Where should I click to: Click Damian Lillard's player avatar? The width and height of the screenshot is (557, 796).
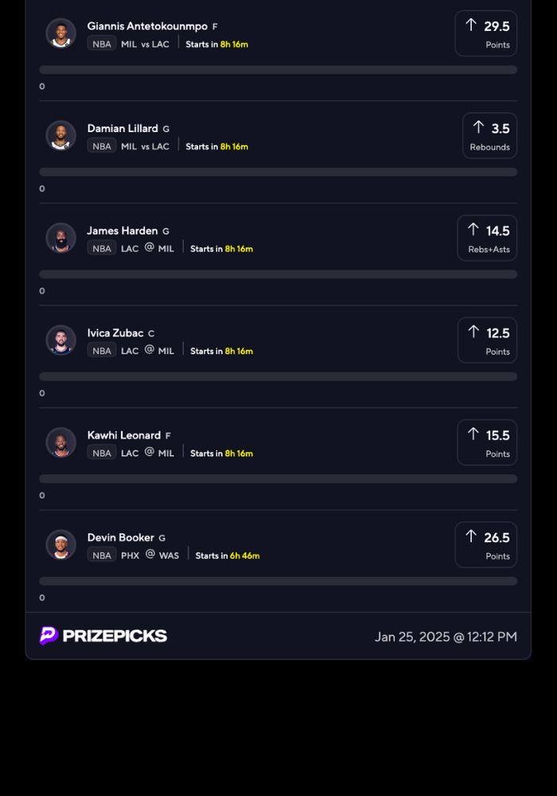[x=61, y=135]
